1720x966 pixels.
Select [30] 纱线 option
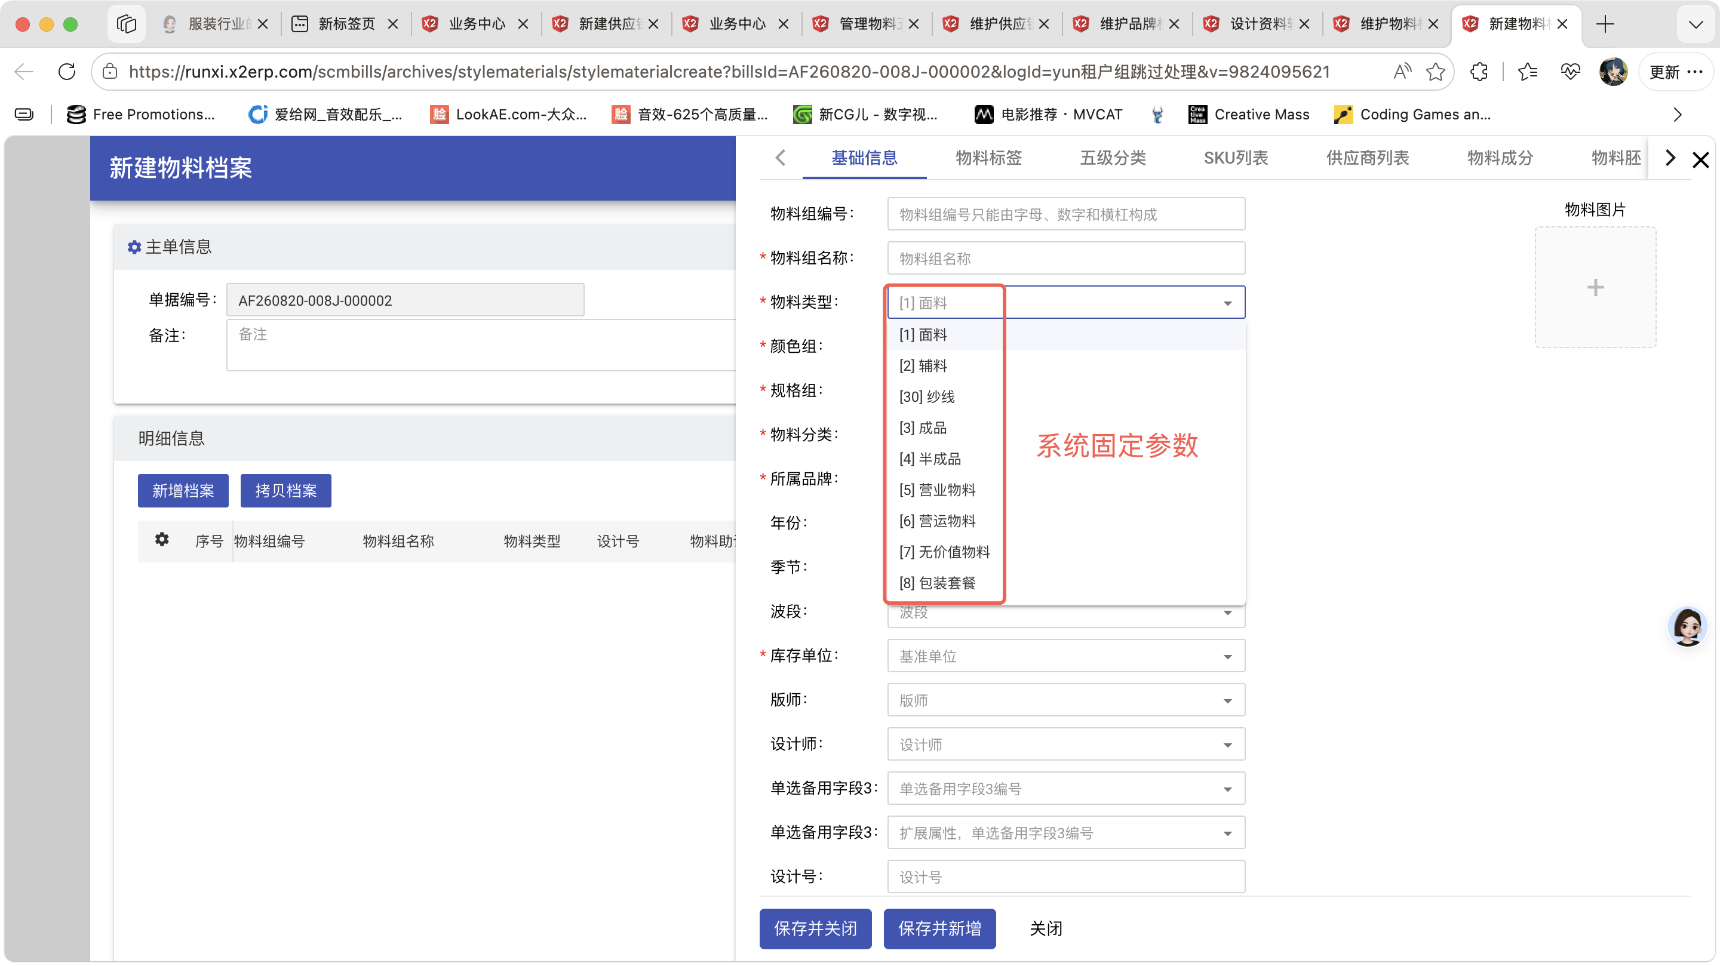tap(1065, 396)
